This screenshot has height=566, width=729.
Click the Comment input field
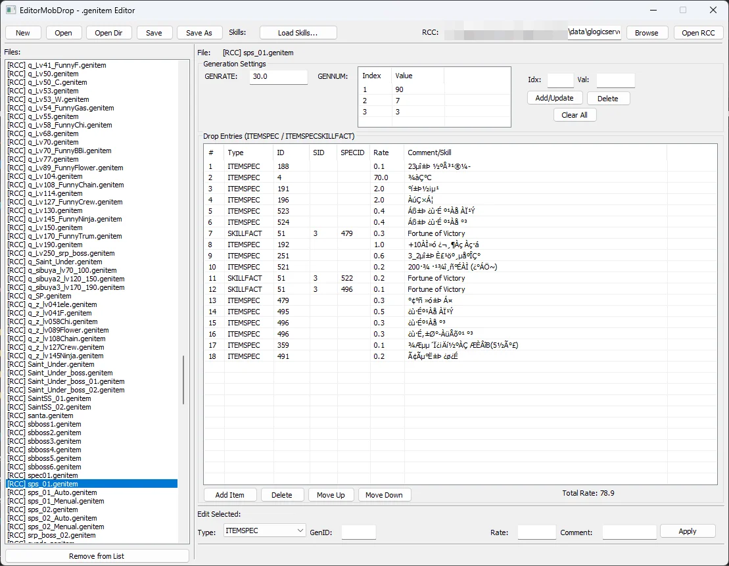point(630,532)
